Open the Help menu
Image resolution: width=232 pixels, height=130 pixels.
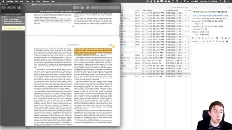53,1
